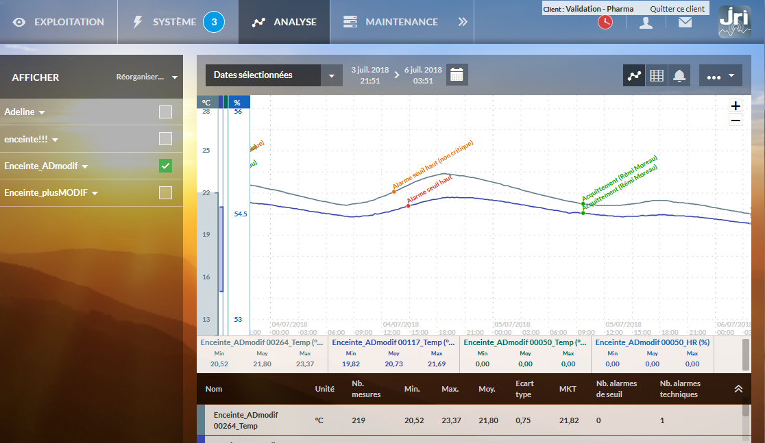Click the Nb. alarmes de seuil header
The height and width of the screenshot is (443, 765).
click(616, 389)
